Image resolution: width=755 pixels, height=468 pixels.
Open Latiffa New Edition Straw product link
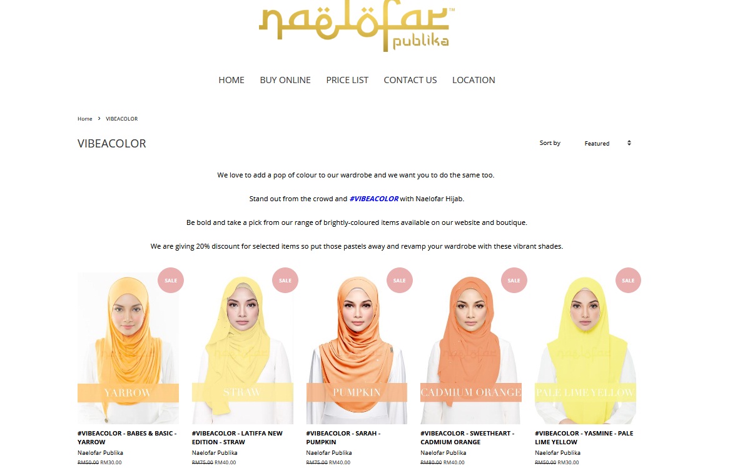click(237, 437)
